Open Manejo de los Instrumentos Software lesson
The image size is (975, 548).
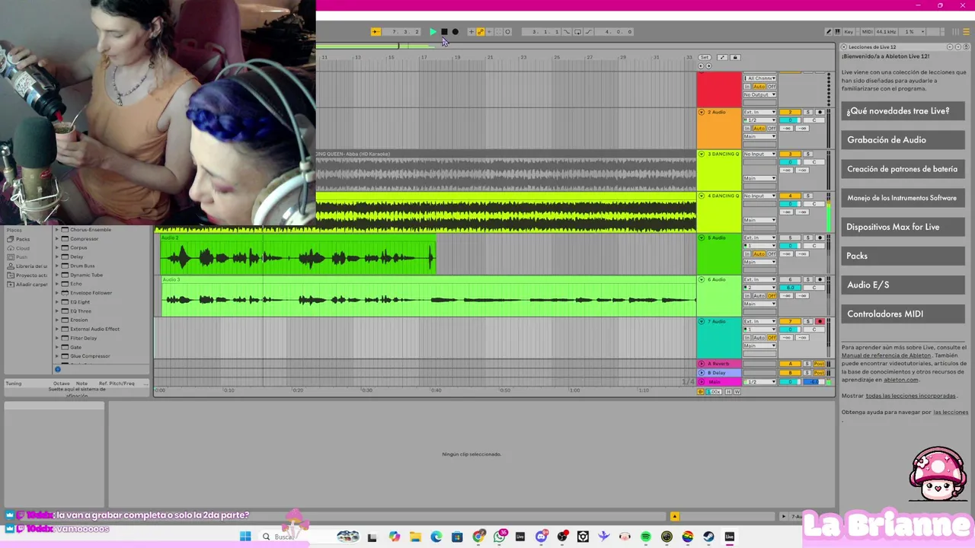pyautogui.click(x=903, y=198)
